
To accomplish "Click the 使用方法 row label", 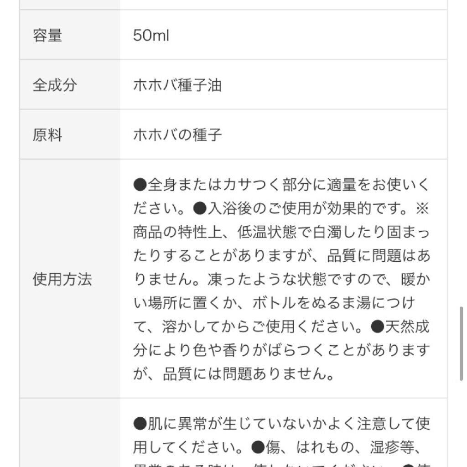I will click(x=62, y=279).
